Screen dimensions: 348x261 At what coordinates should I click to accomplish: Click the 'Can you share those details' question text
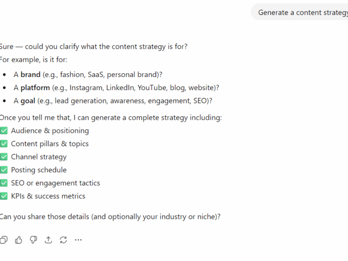(x=110, y=216)
